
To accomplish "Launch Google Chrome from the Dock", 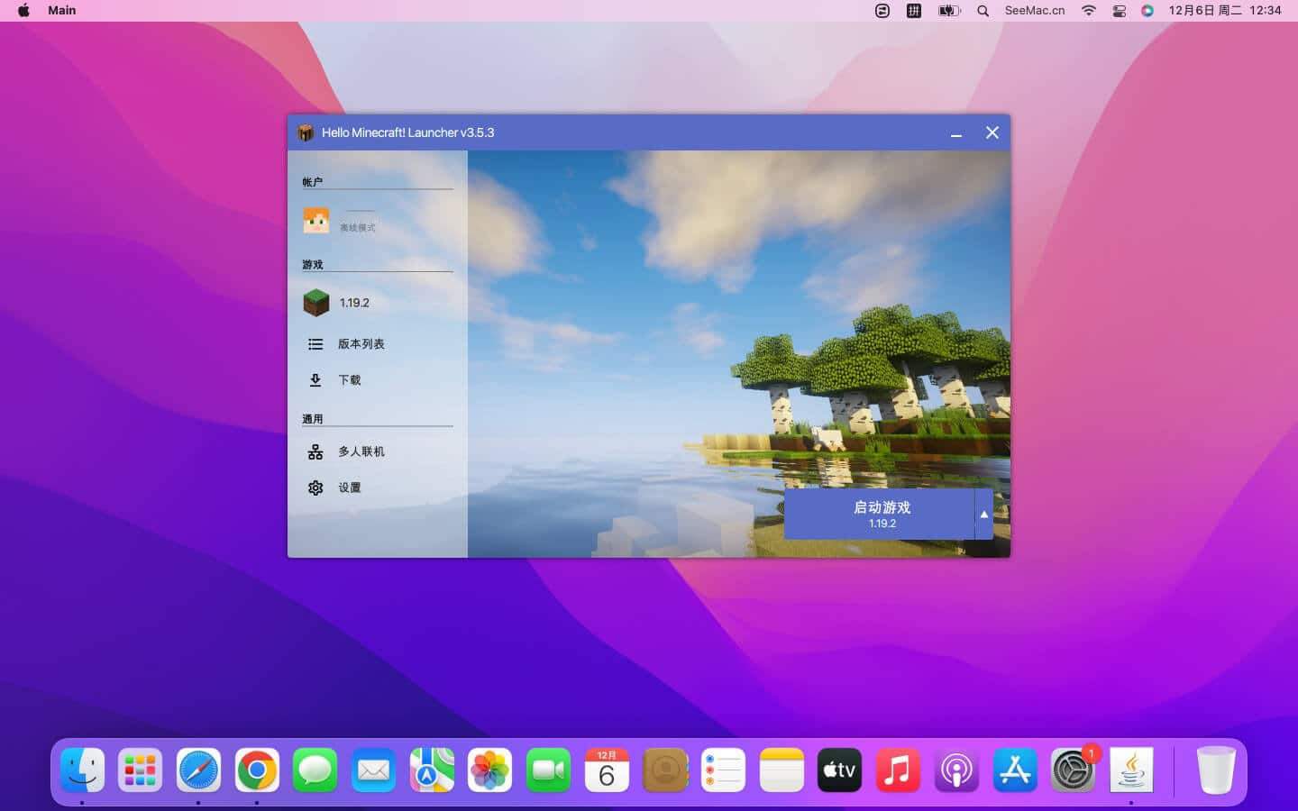I will coord(257,770).
